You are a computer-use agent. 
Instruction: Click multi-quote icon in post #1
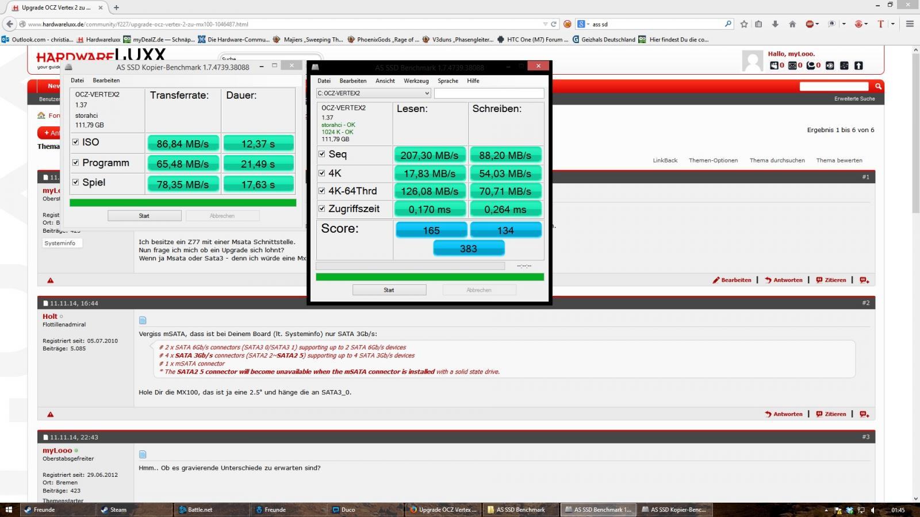point(864,280)
